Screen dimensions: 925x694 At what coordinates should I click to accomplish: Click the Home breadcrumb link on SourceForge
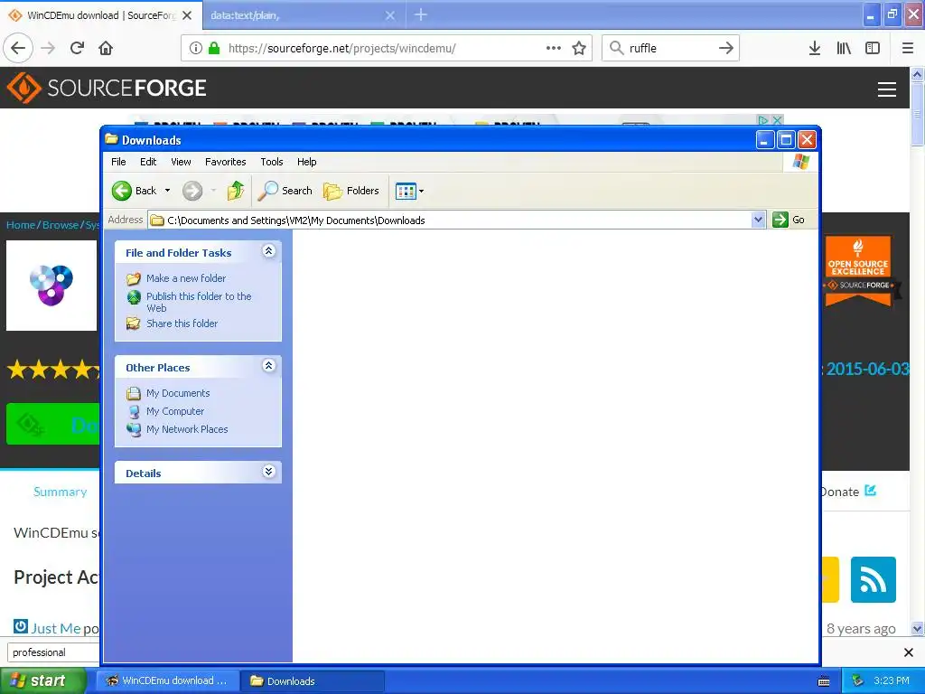point(21,225)
